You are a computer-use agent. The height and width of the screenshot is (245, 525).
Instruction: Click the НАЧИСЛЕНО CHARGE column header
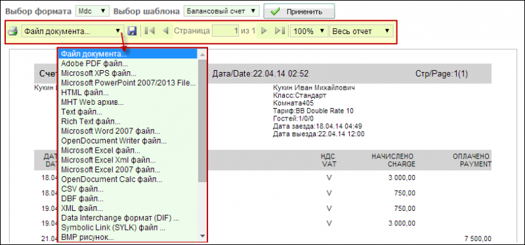pos(392,160)
